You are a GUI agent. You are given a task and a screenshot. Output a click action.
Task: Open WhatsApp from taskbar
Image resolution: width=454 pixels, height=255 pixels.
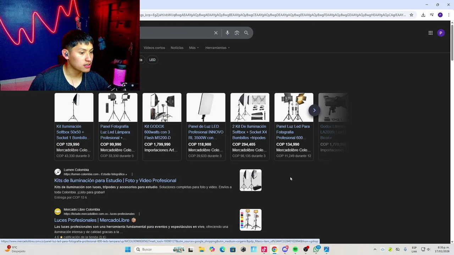coord(316,249)
